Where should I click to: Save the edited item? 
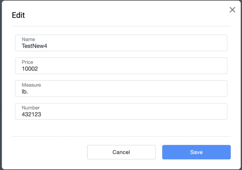pos(196,152)
